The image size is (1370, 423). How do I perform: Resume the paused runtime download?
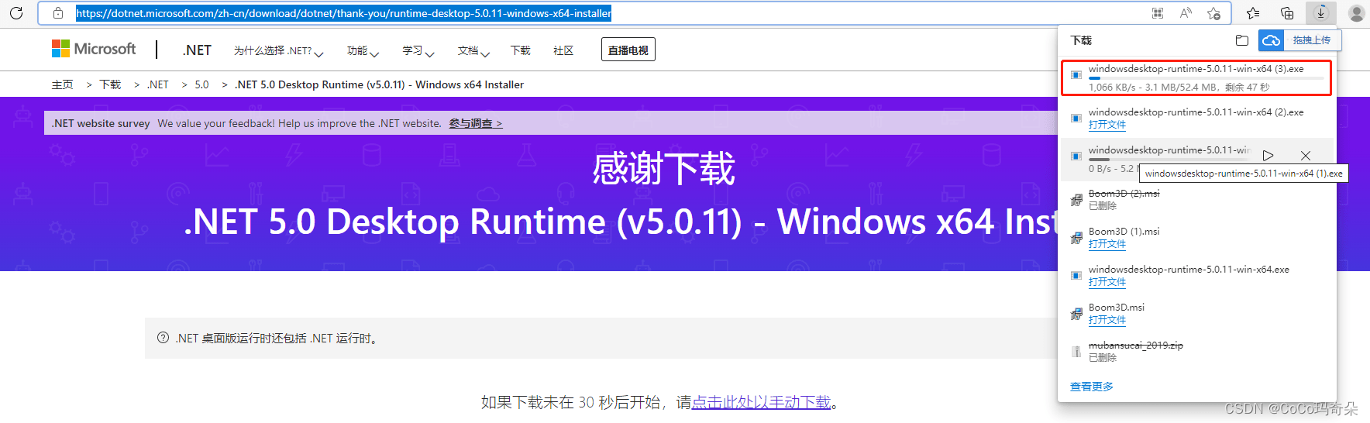click(x=1268, y=156)
